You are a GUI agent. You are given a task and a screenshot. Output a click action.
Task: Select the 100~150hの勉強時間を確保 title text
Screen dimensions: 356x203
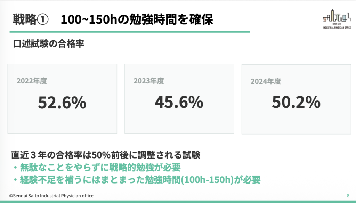click(137, 19)
